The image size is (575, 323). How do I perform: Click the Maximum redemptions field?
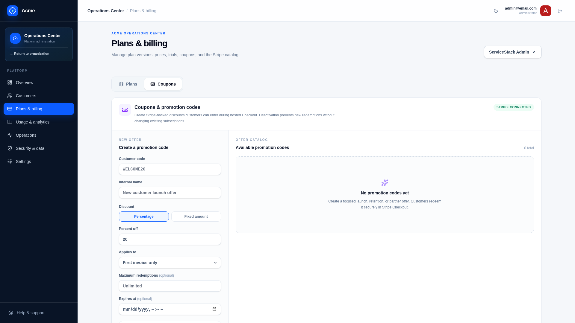pyautogui.click(x=170, y=286)
